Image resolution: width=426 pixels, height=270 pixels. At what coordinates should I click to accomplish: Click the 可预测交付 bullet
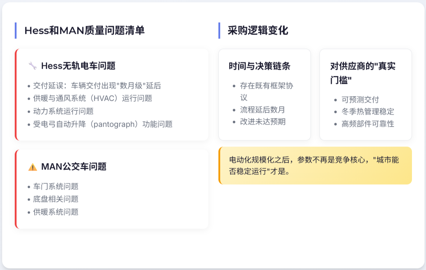point(360,100)
